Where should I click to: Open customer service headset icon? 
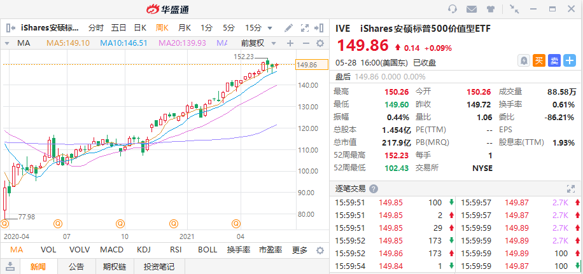pos(453,9)
